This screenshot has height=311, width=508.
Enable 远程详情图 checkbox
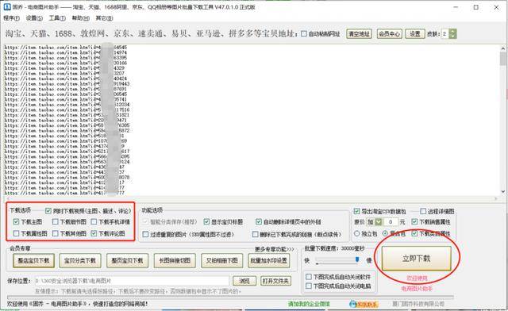423,211
